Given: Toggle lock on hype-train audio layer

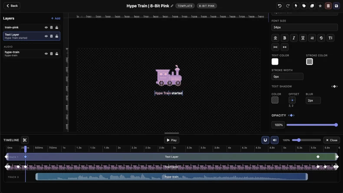Looking at the screenshot, I should point(56,54).
